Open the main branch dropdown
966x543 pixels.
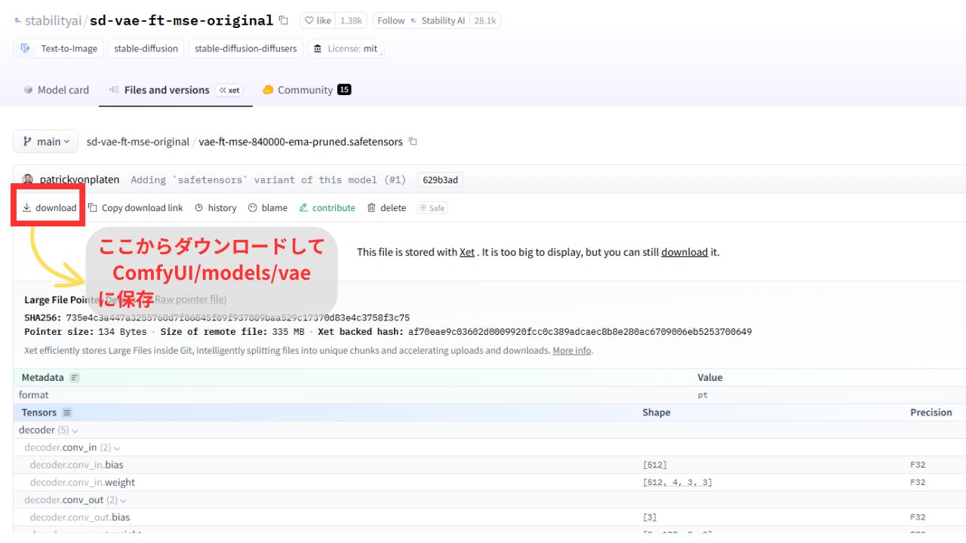[45, 142]
